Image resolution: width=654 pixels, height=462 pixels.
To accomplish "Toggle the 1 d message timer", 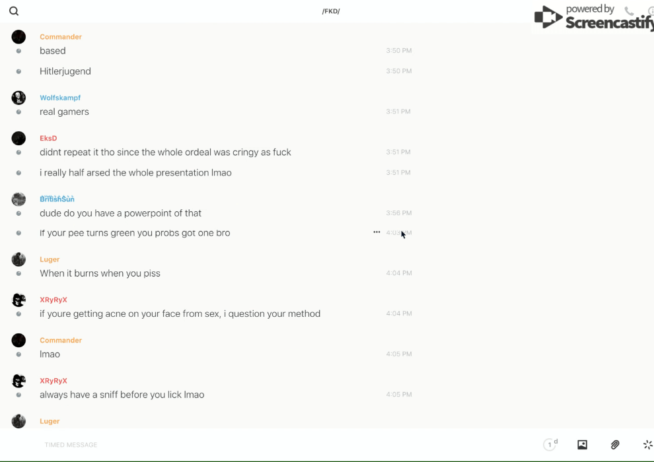I will (550, 445).
